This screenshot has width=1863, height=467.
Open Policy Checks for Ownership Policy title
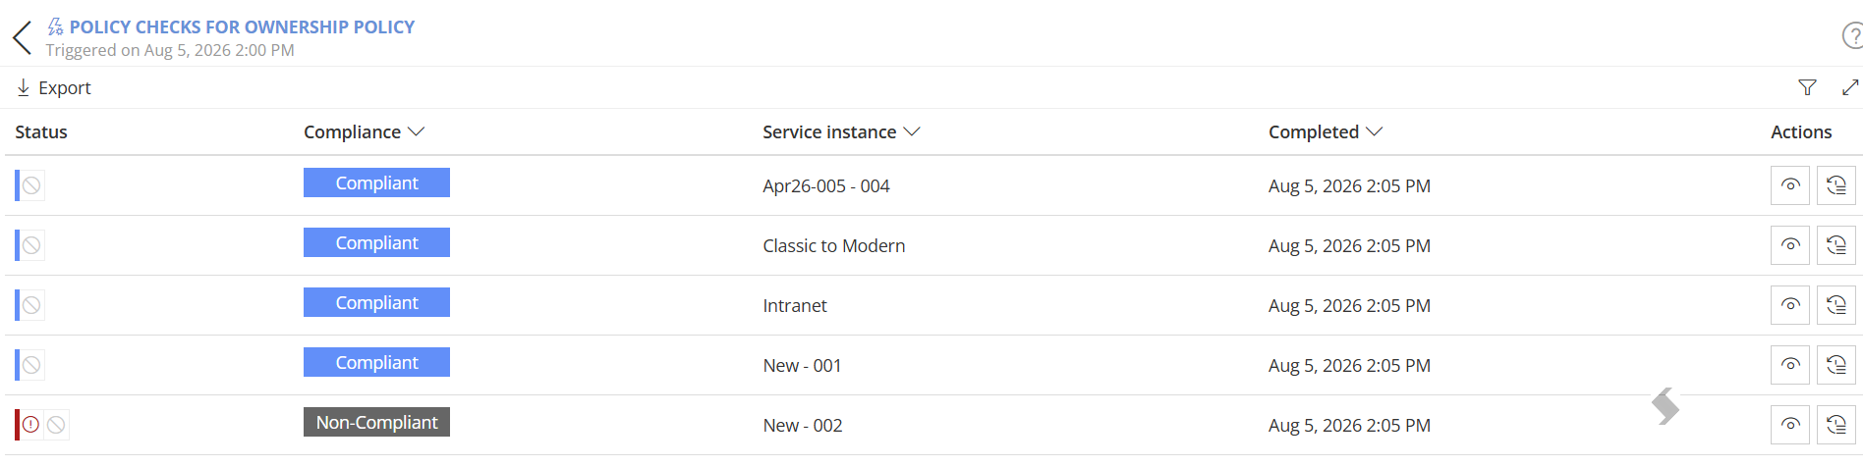pos(242,26)
